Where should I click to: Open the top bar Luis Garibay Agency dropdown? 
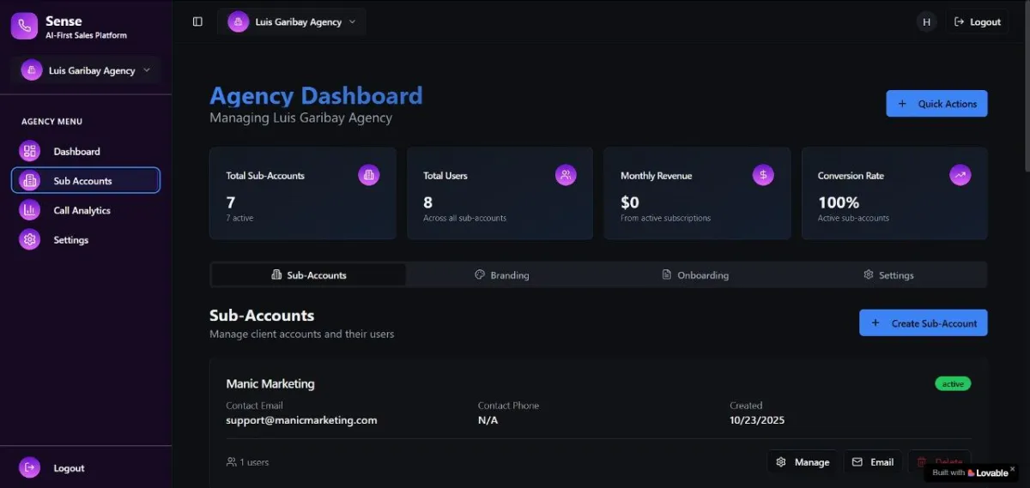click(x=292, y=21)
